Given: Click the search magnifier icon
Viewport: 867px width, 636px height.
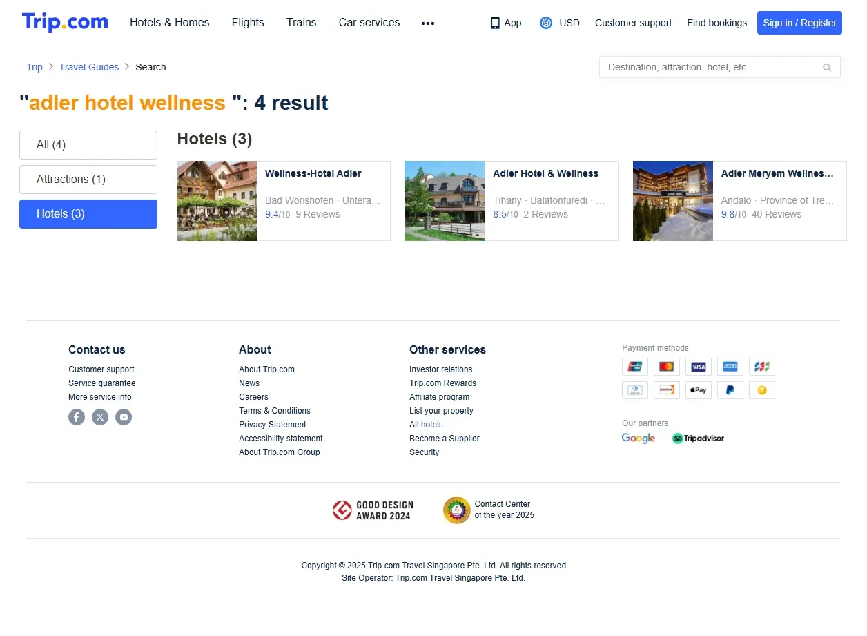Looking at the screenshot, I should [x=827, y=67].
